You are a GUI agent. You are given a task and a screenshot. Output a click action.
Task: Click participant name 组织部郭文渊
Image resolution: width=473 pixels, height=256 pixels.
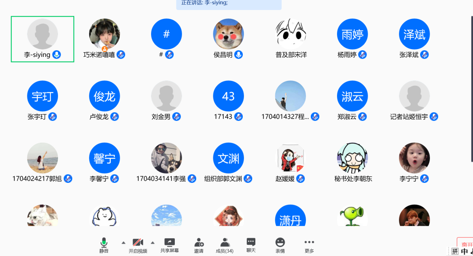tap(223, 179)
